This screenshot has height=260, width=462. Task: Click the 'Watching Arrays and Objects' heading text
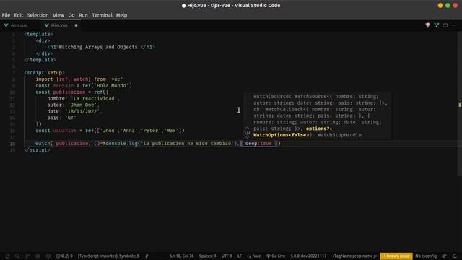pos(98,47)
